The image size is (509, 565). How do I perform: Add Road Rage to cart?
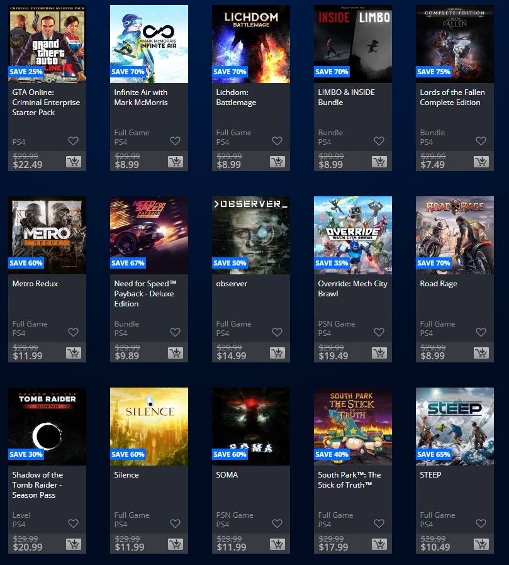[x=481, y=353]
